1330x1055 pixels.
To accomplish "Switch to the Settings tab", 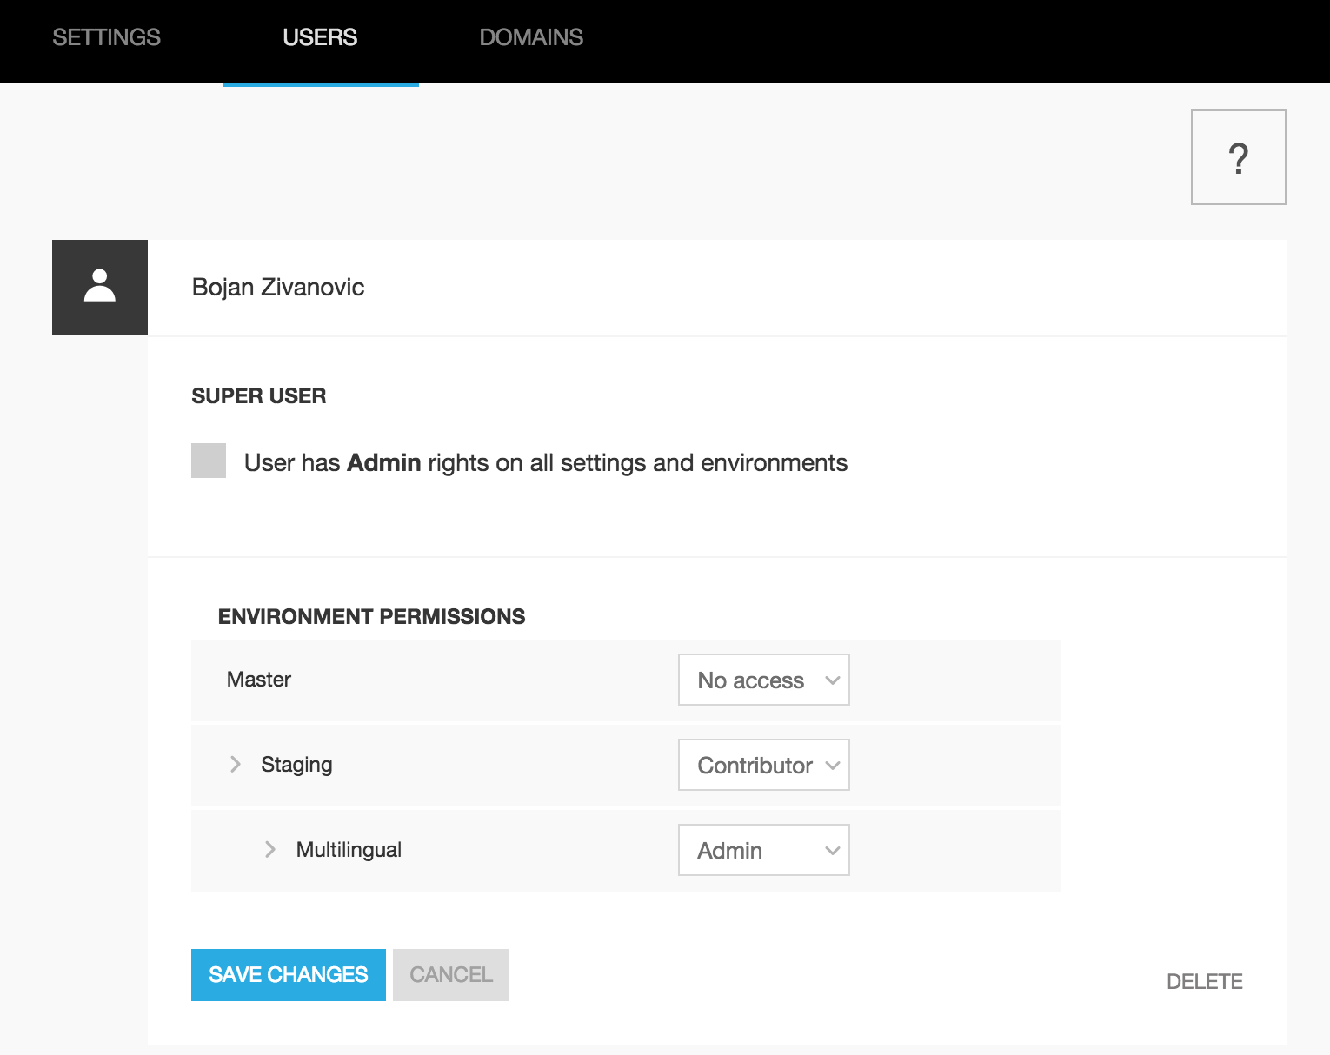I will 106,37.
